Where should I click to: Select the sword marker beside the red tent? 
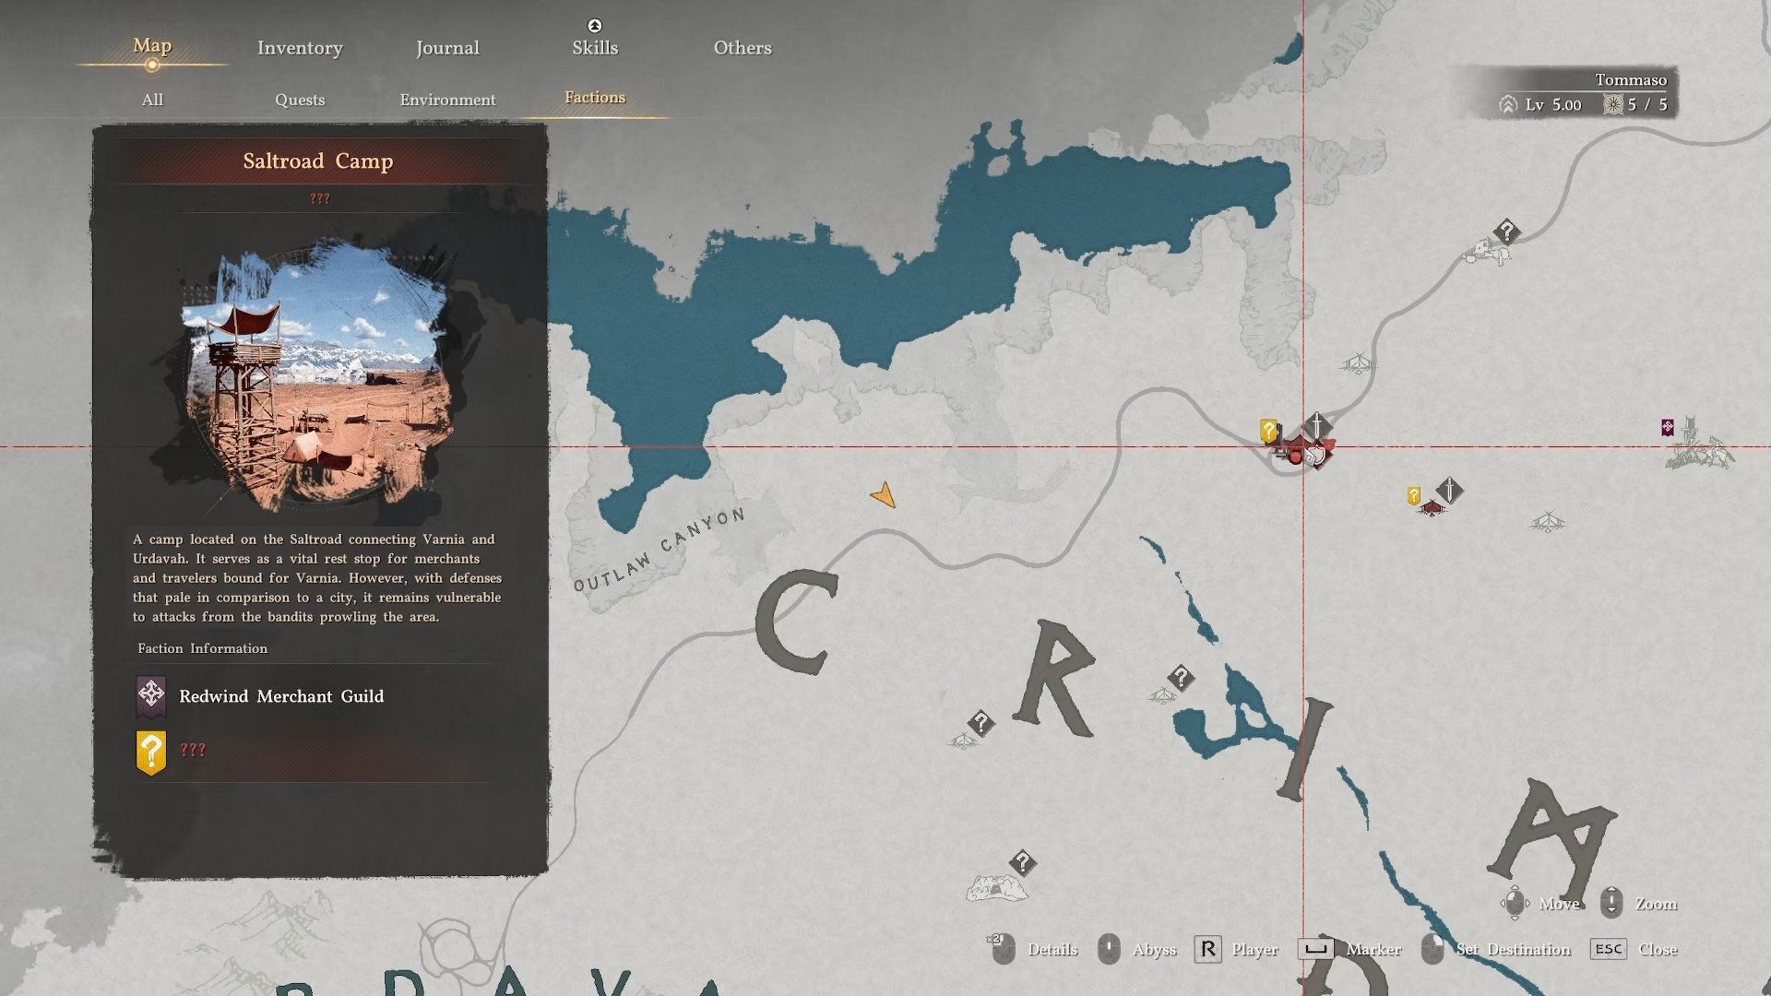pos(1449,490)
